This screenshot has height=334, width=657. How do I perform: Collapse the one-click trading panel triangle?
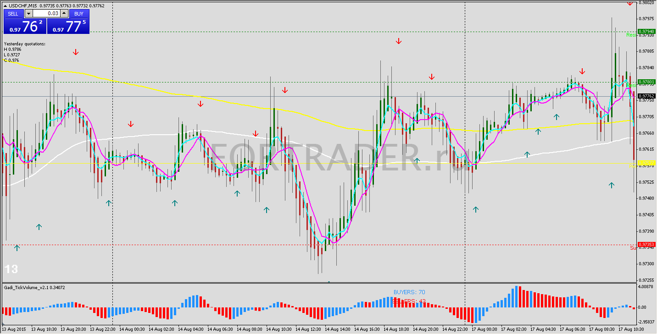6,5
